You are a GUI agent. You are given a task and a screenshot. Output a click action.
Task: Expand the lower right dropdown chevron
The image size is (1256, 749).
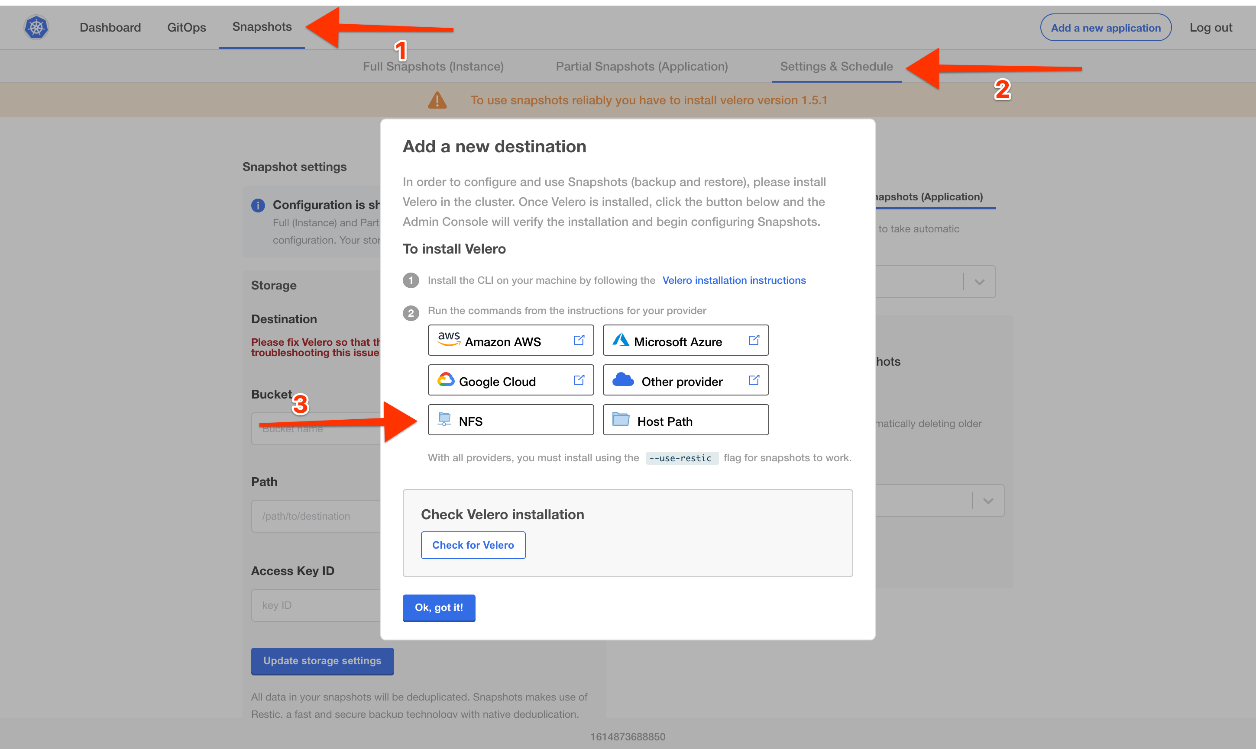[x=988, y=501]
